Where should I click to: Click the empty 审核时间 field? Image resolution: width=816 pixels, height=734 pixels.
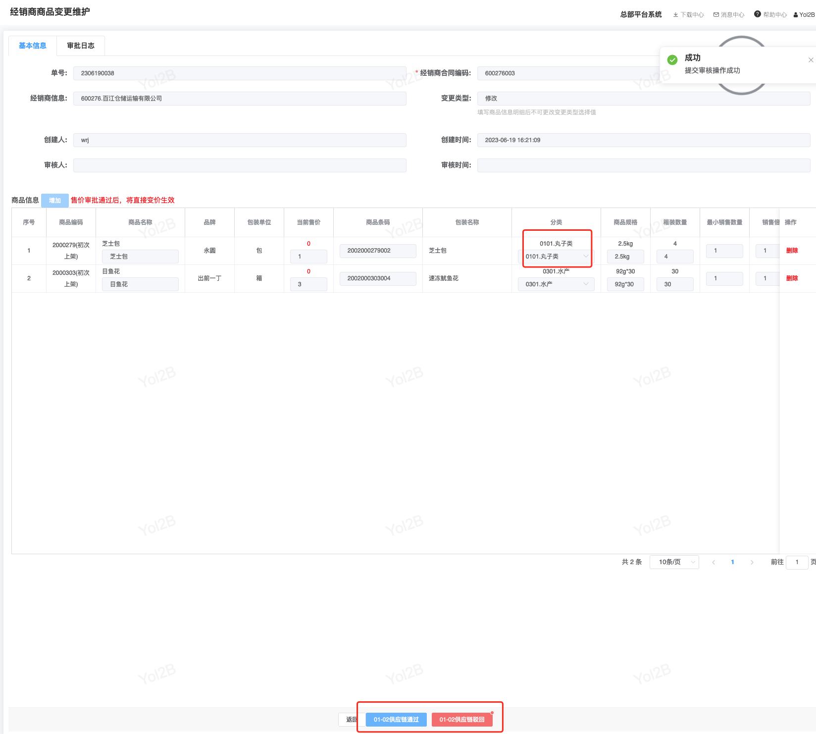tap(644, 165)
